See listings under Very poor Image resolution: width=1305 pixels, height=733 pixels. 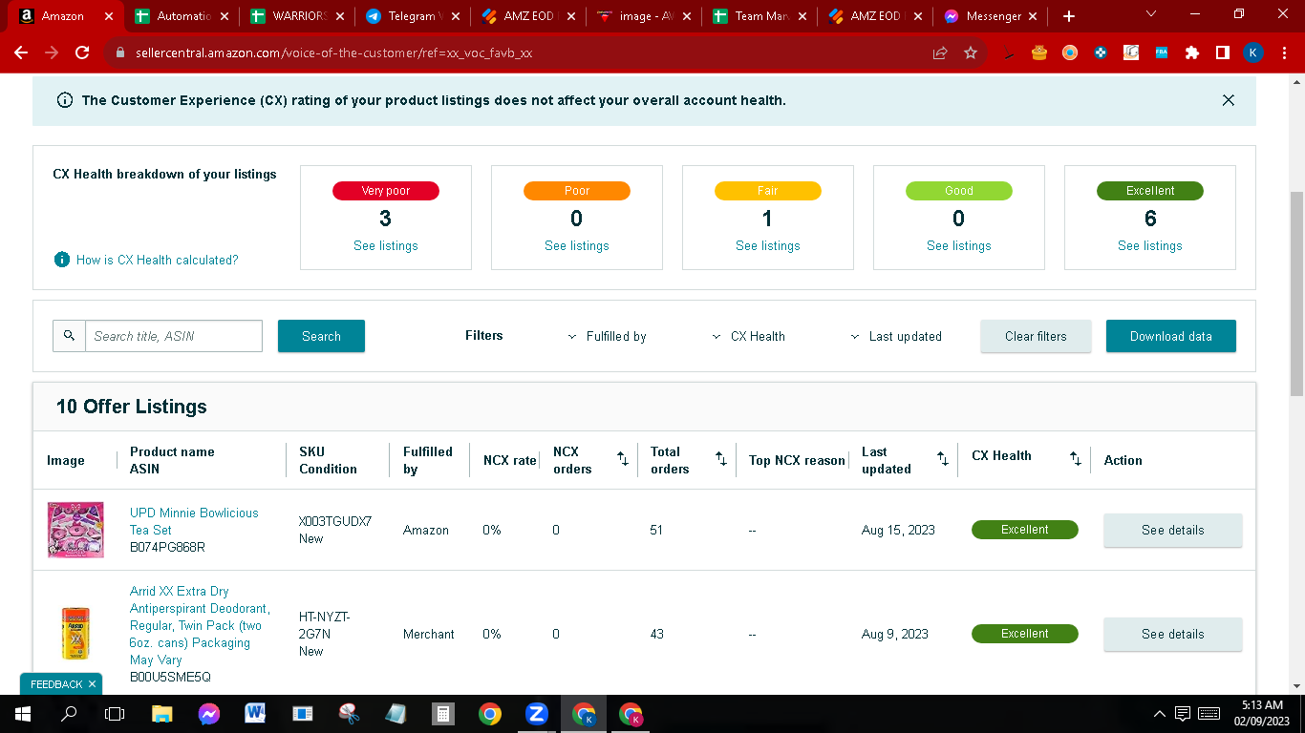[x=386, y=245]
